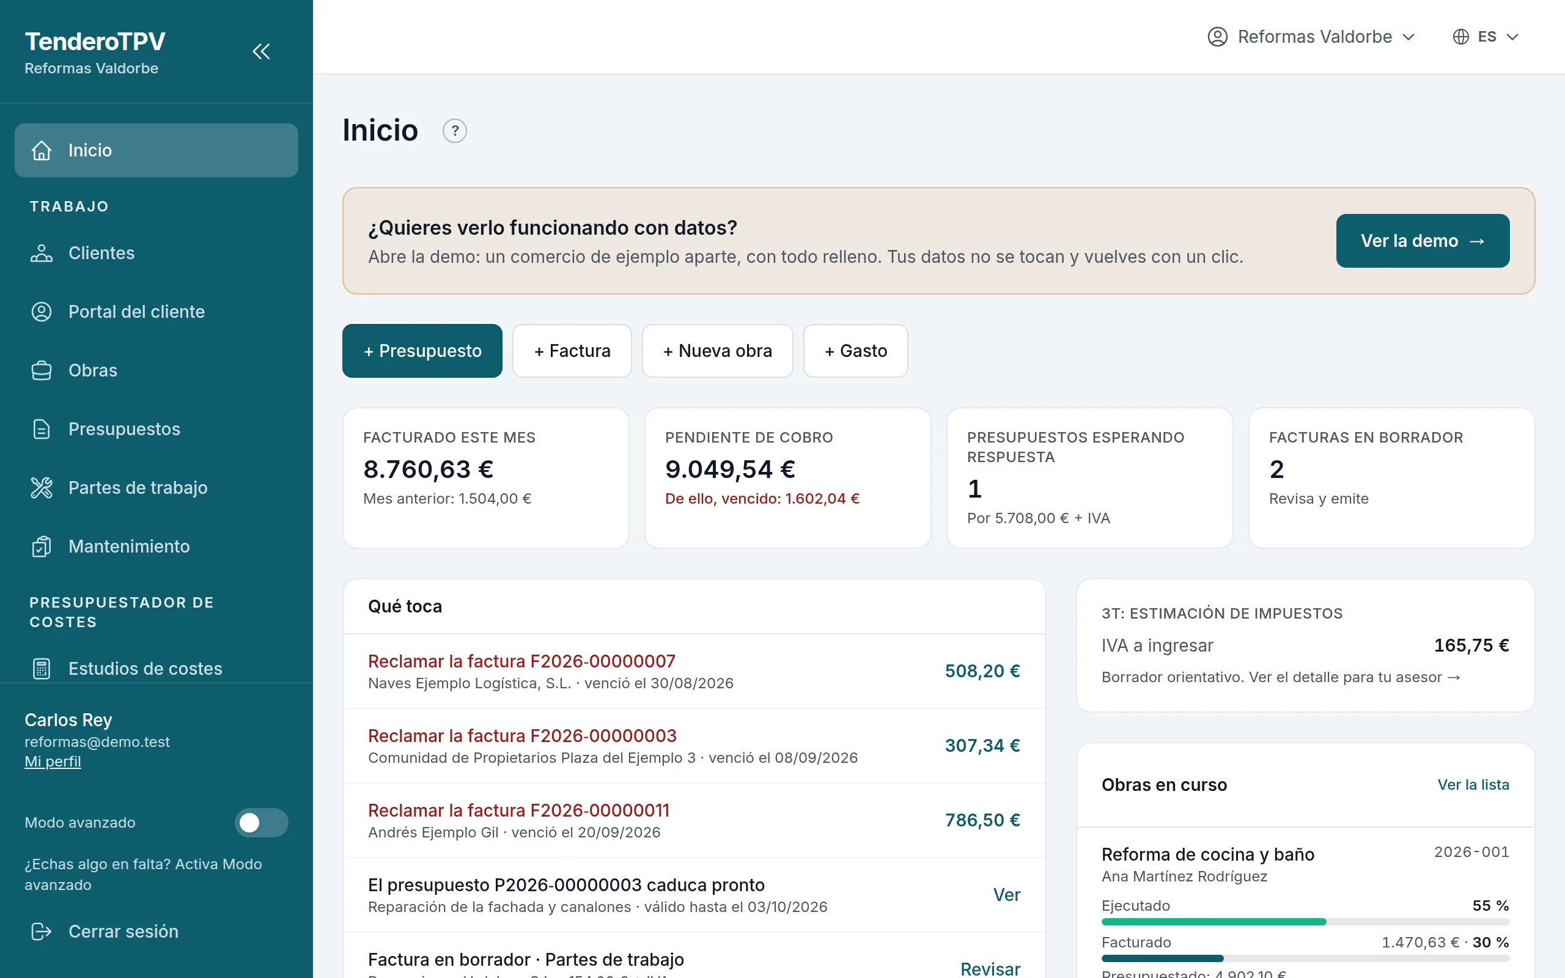Viewport: 1565px width, 978px height.
Task: Click the Inicio home icon
Action: click(42, 150)
